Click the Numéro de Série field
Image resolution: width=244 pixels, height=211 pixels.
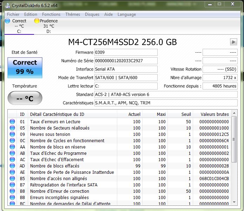126,61
